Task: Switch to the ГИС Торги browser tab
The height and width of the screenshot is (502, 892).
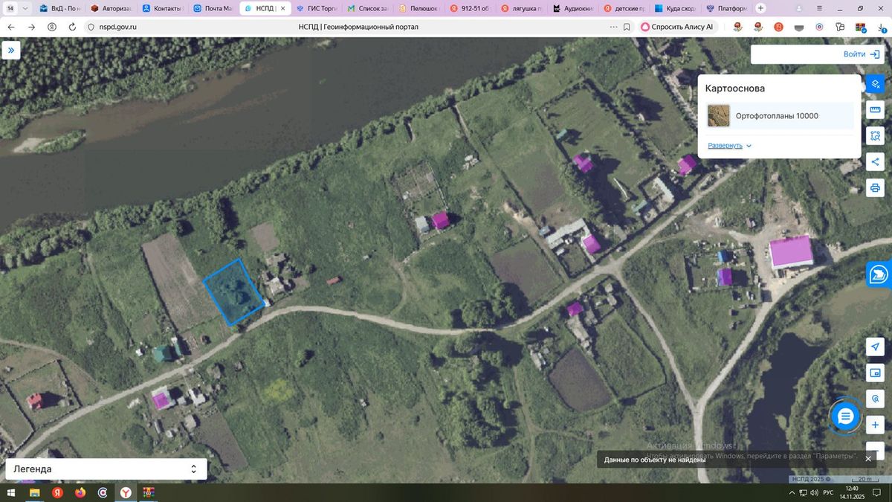Action: (317, 8)
